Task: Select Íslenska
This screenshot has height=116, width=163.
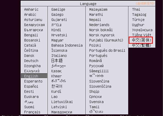Action: tap(59, 51)
